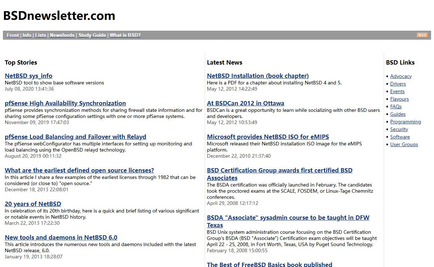Screen dimensions: 434x267
Task: Open the Software link
Action: point(400,137)
